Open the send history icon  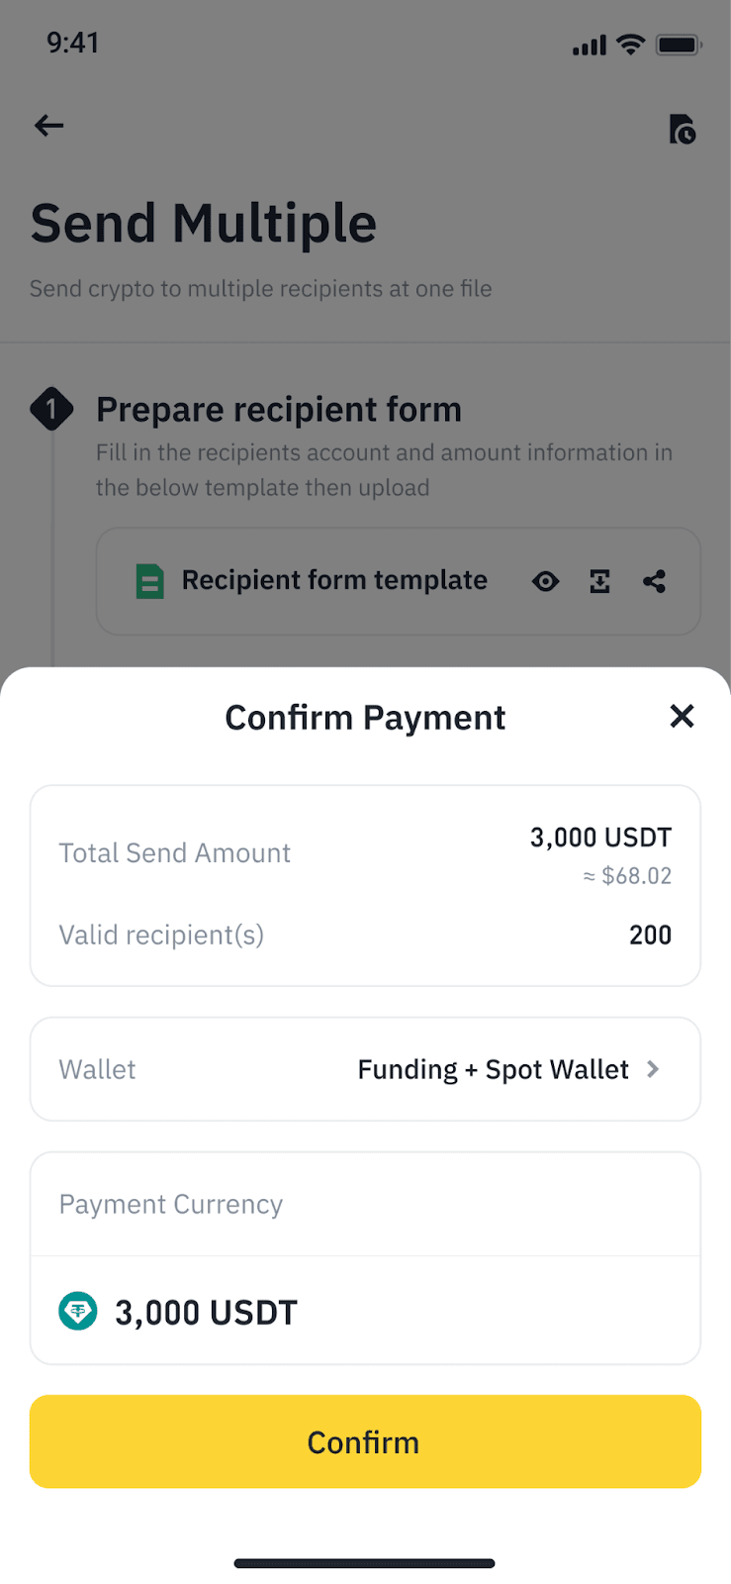pyautogui.click(x=682, y=129)
